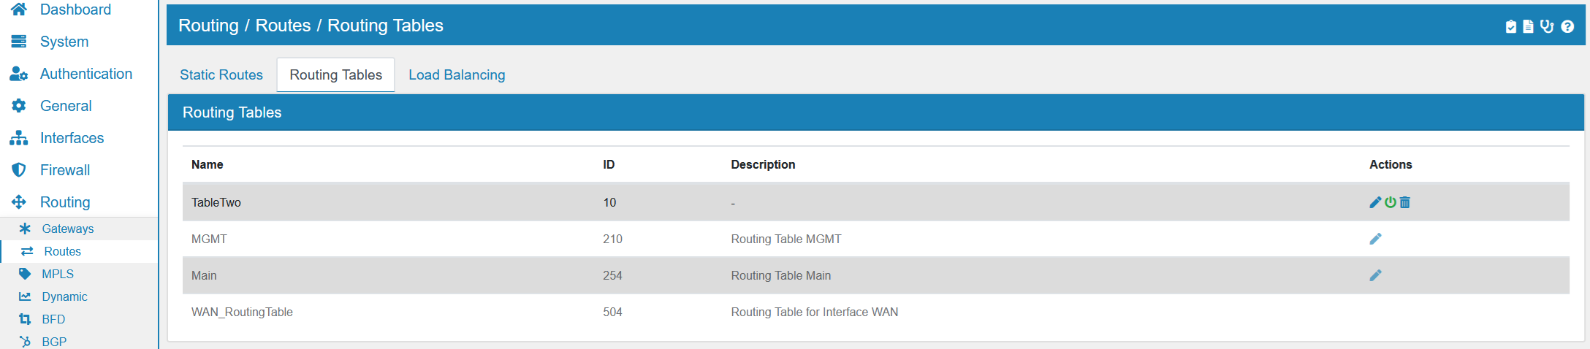The width and height of the screenshot is (1590, 349).
Task: Open the document icon in header
Action: point(1528,26)
